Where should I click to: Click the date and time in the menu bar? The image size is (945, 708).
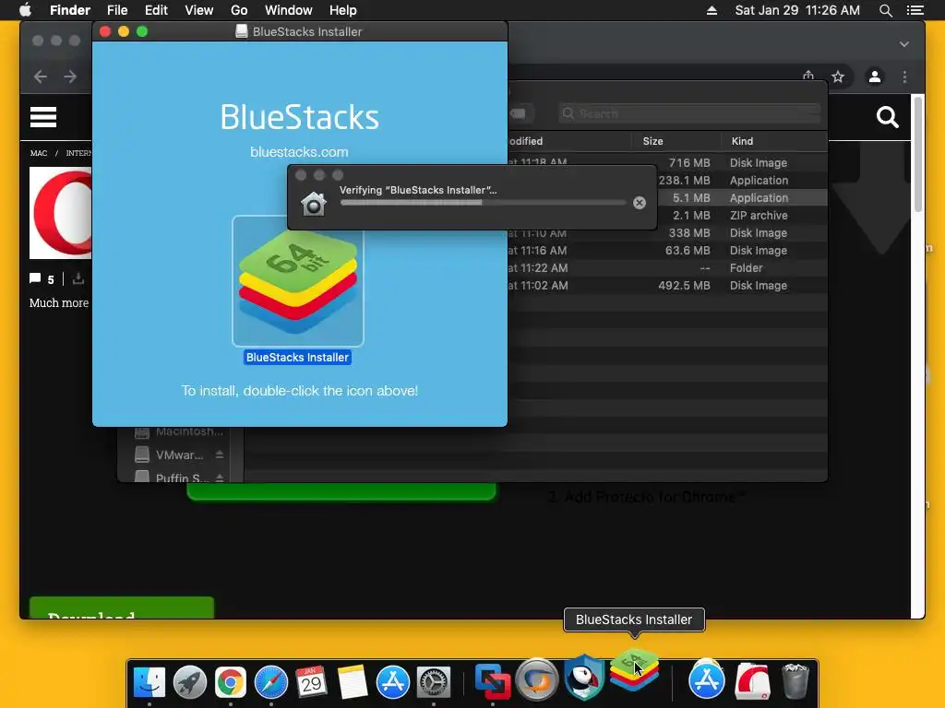tap(797, 10)
